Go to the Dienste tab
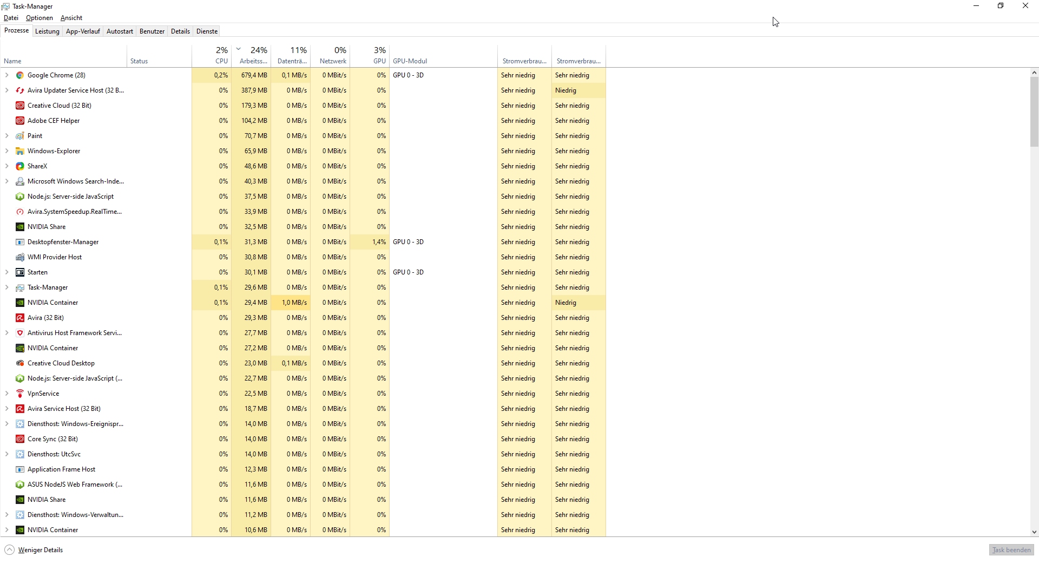Viewport: 1039px width, 563px height. 207,31
